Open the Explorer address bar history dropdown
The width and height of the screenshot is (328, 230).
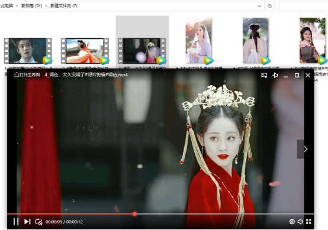click(x=259, y=6)
